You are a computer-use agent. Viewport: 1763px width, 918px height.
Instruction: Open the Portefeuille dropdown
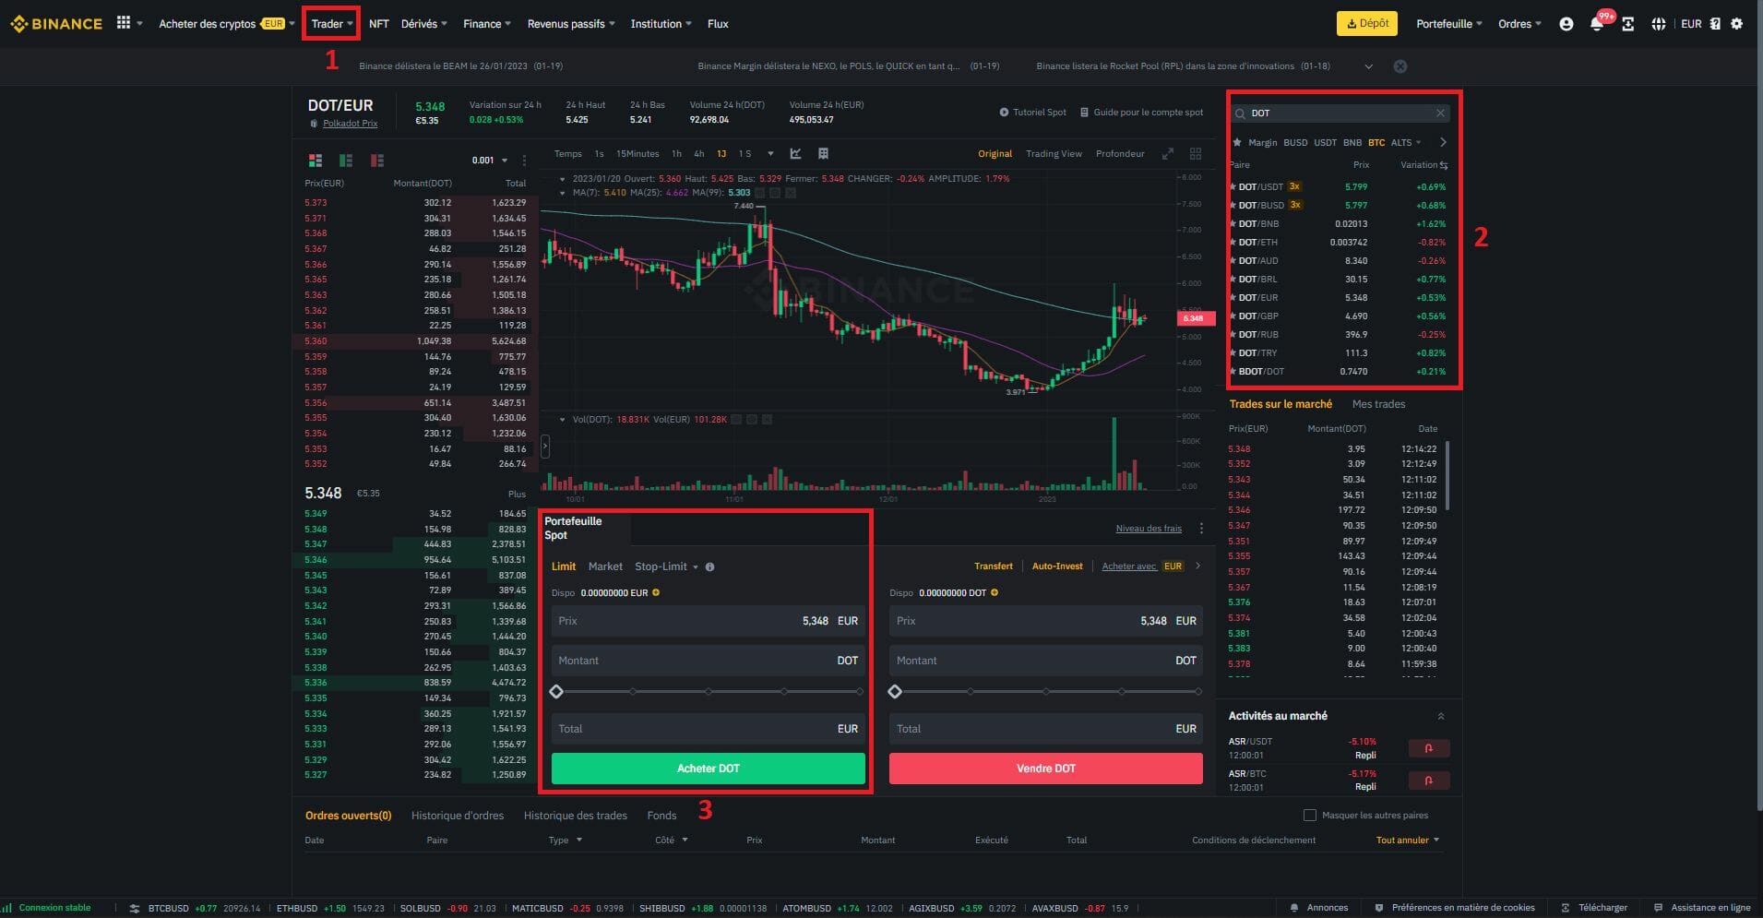tap(1449, 24)
